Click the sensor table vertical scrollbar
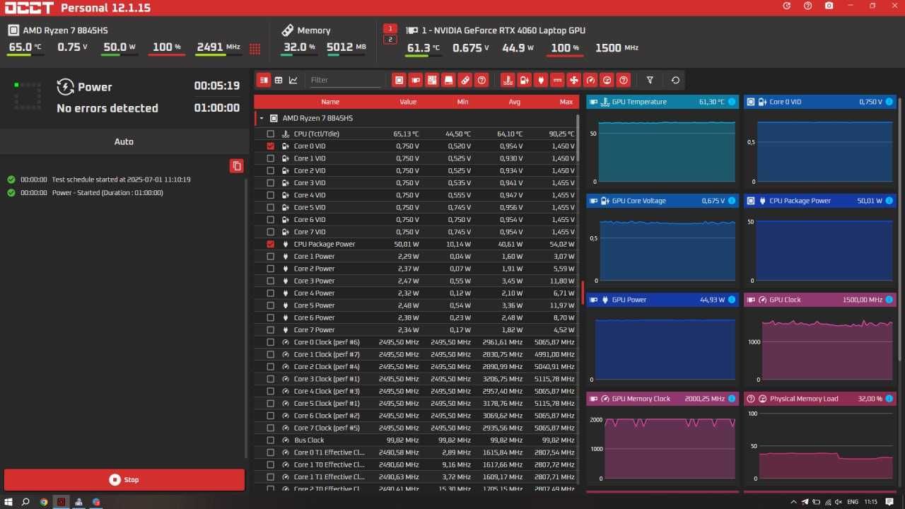Viewport: 905px width, 509px height. click(579, 139)
